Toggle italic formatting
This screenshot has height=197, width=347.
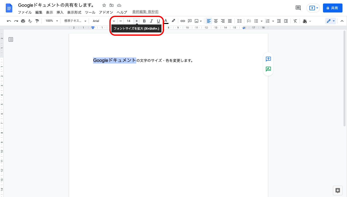151,21
